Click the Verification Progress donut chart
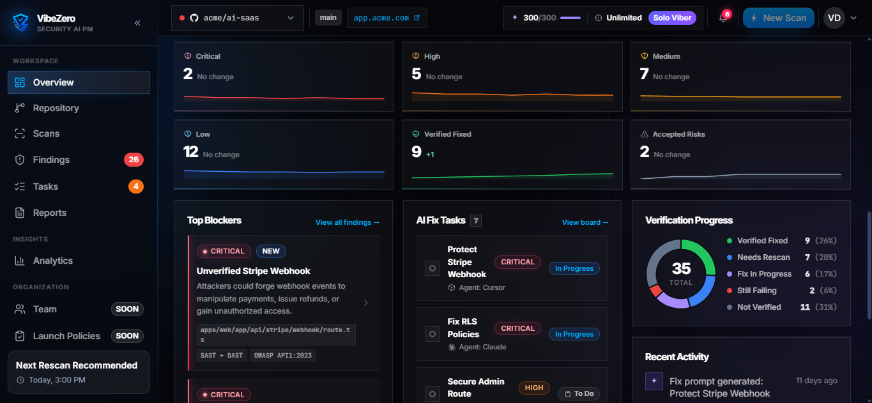This screenshot has height=403, width=872. pyautogui.click(x=681, y=274)
